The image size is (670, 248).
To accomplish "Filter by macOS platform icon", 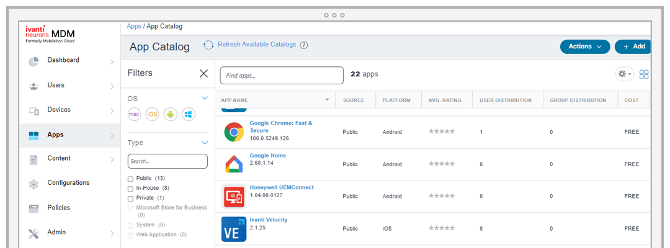I will [x=134, y=114].
